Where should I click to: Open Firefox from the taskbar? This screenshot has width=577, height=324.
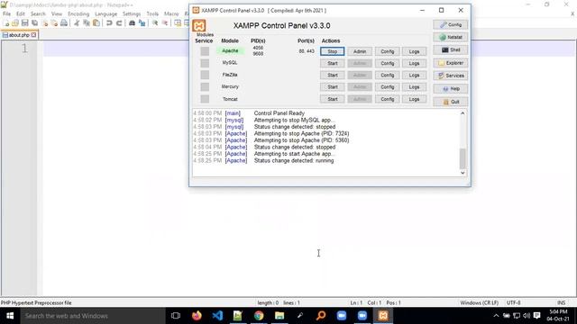197,316
